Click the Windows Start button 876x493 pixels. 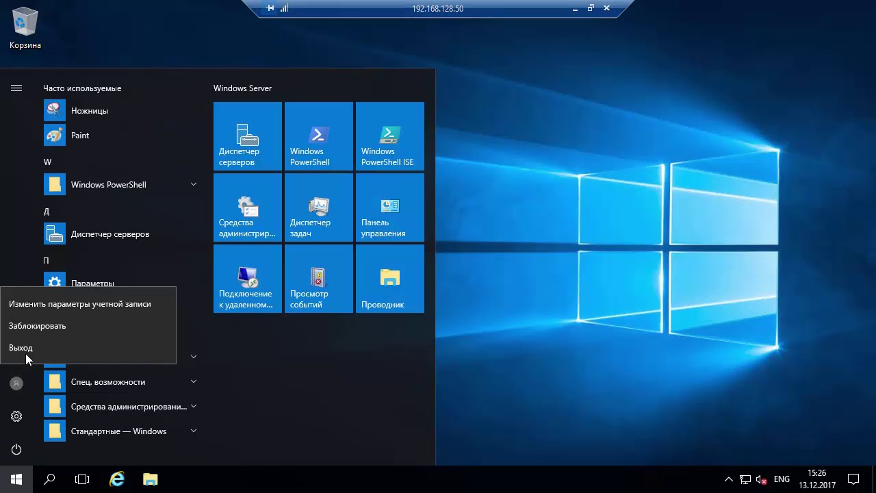coord(16,479)
